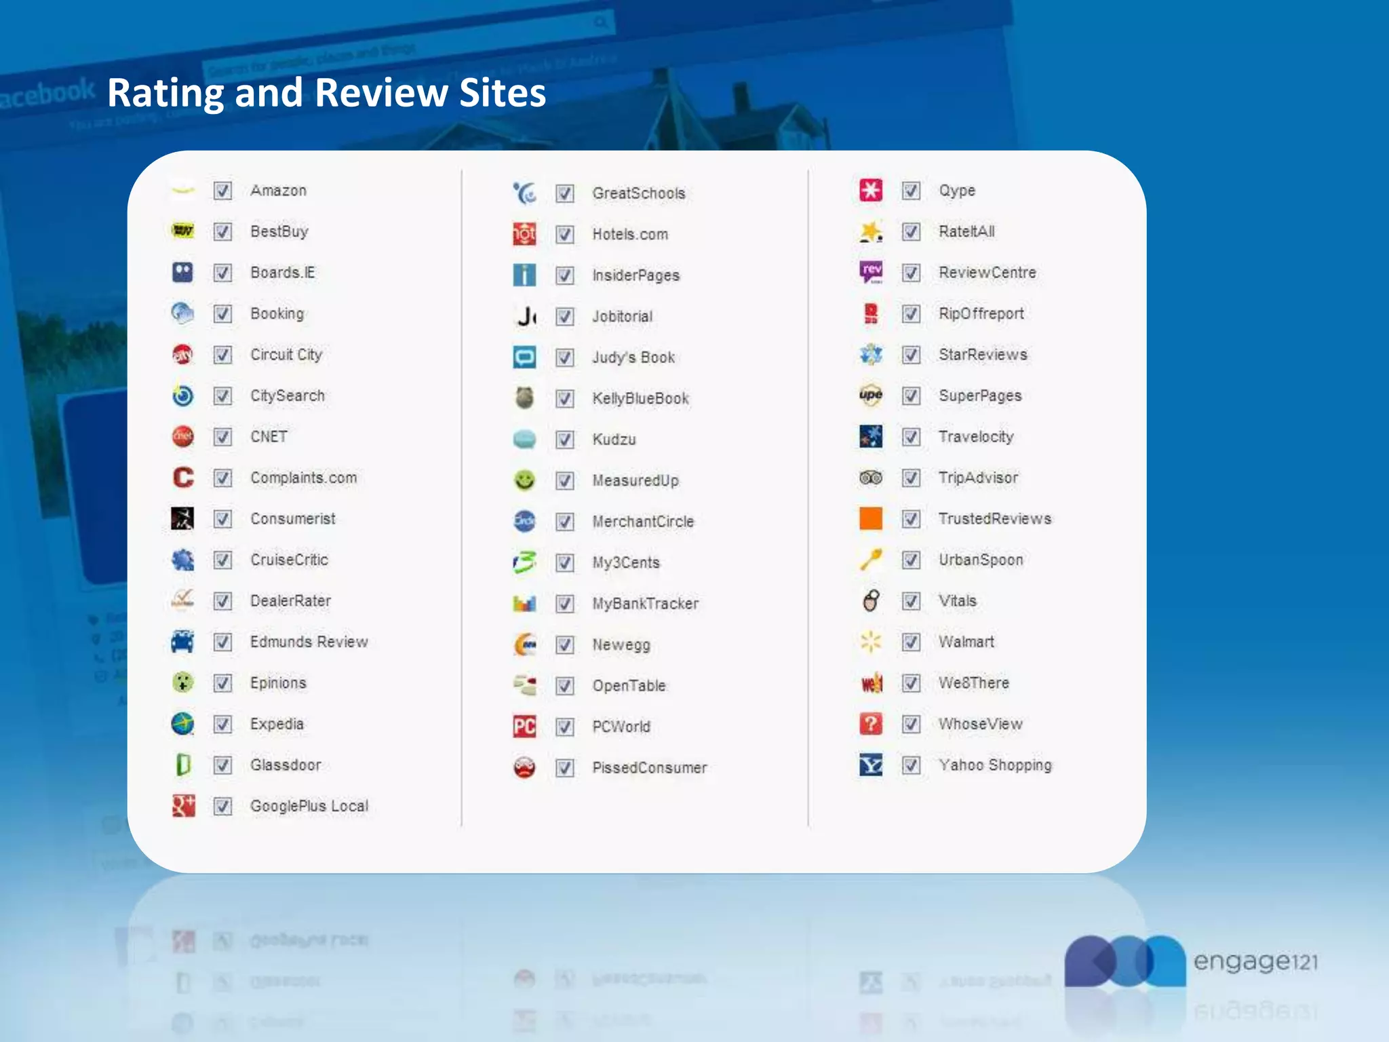Click the Yahoo Shopping Y icon

(x=871, y=765)
